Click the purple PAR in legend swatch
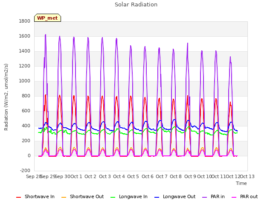The width and height of the screenshot is (273, 205). click(x=205, y=197)
